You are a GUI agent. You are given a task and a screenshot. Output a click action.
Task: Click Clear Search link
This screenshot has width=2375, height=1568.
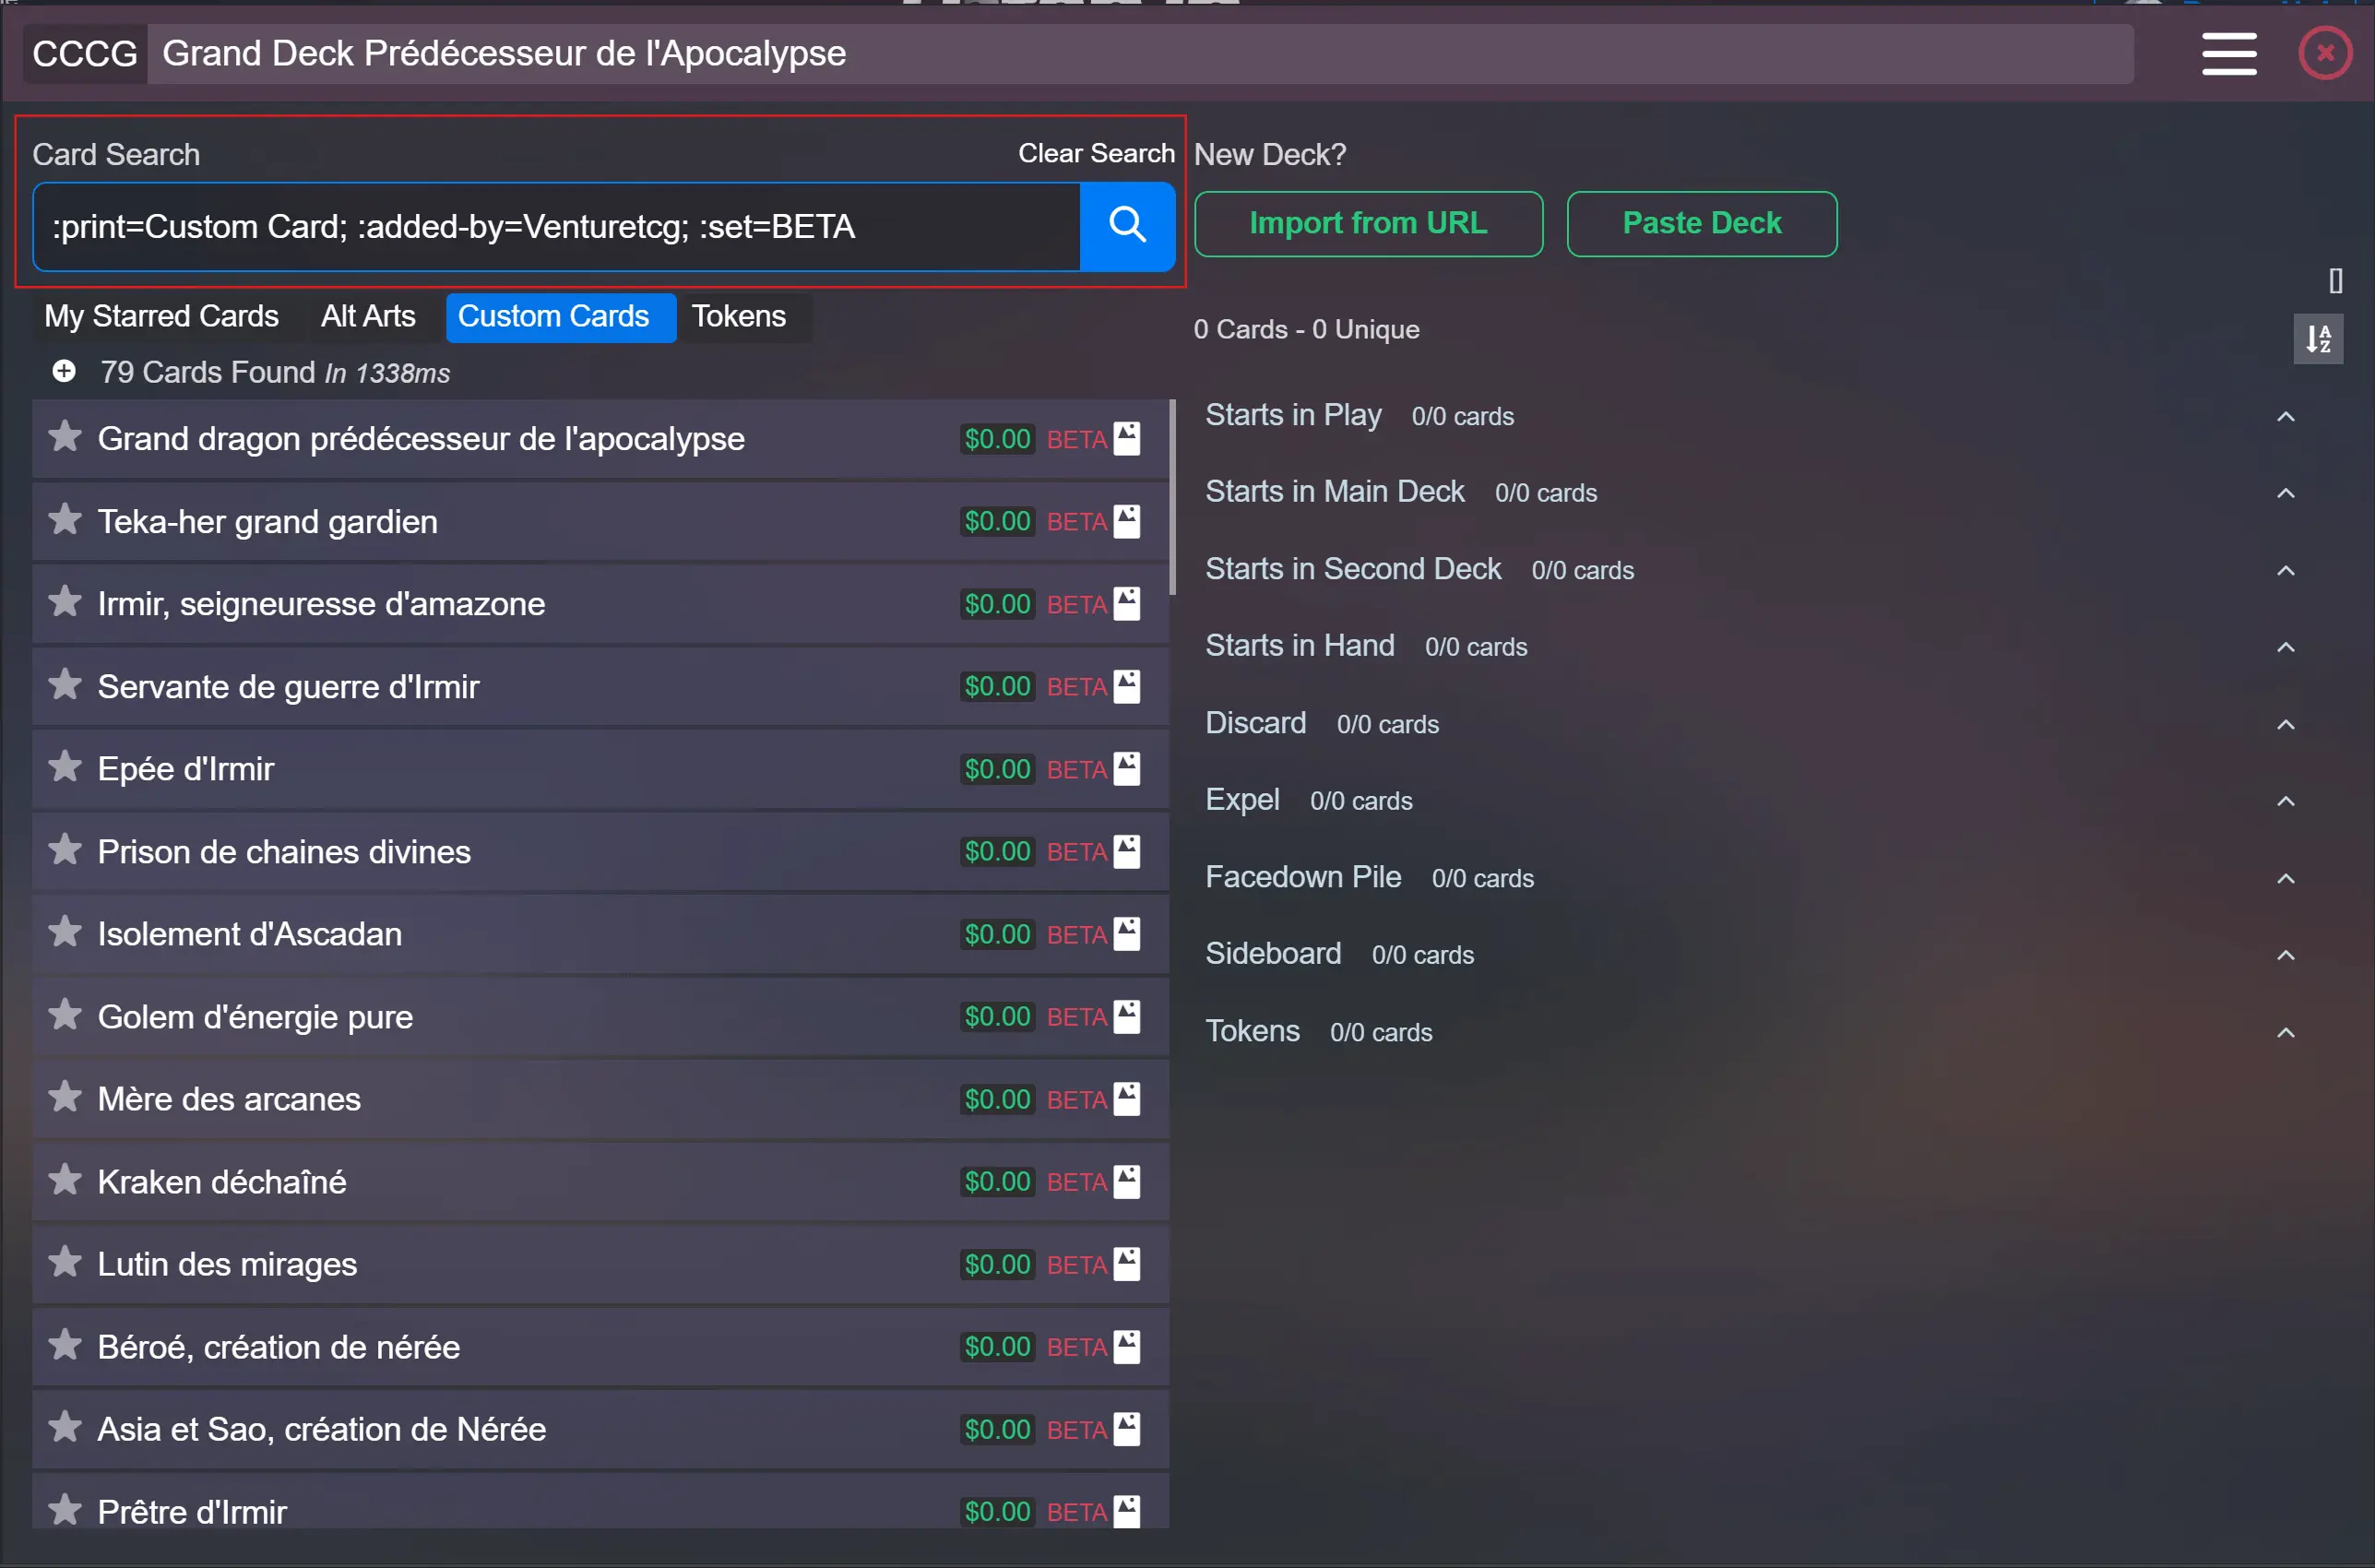click(x=1096, y=153)
